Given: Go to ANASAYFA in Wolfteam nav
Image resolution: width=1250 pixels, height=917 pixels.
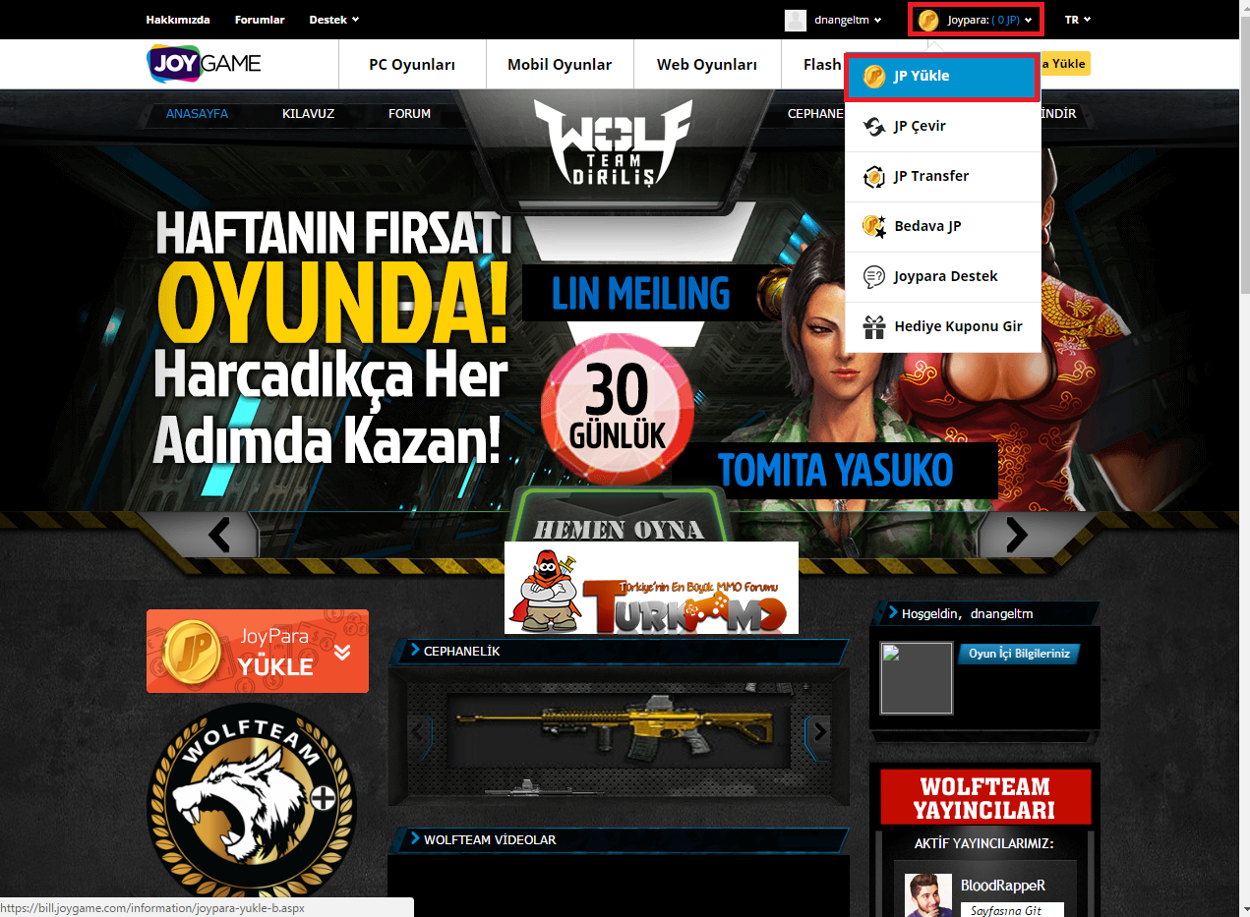Looking at the screenshot, I should tap(197, 114).
